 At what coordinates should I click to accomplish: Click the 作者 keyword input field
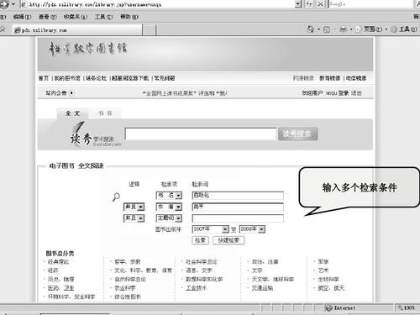click(238, 207)
